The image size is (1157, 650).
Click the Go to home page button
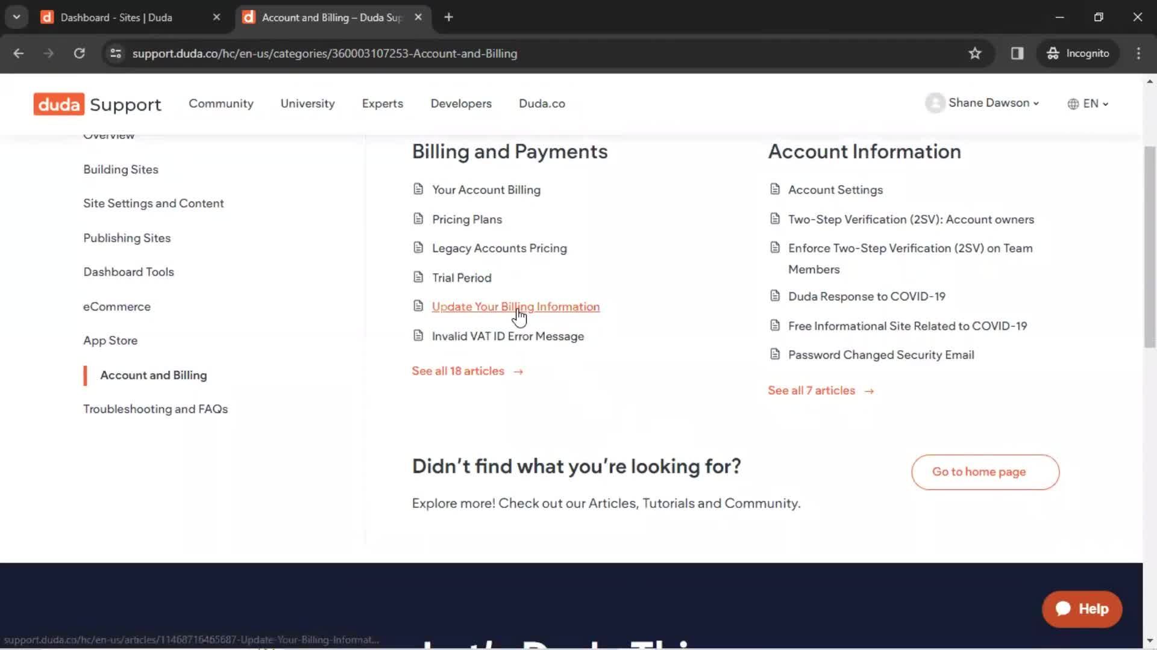(985, 472)
